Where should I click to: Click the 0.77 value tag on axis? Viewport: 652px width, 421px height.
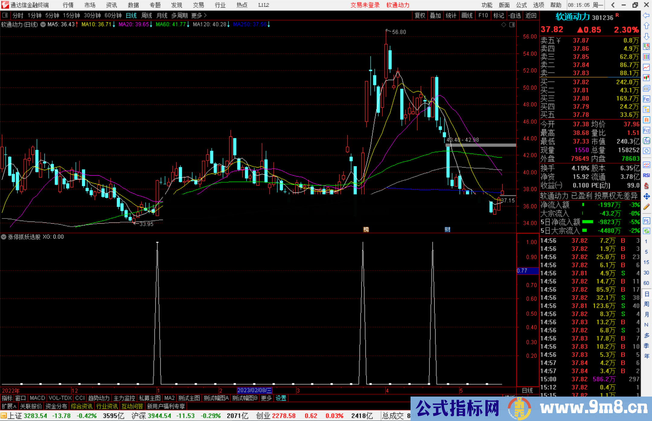528,271
